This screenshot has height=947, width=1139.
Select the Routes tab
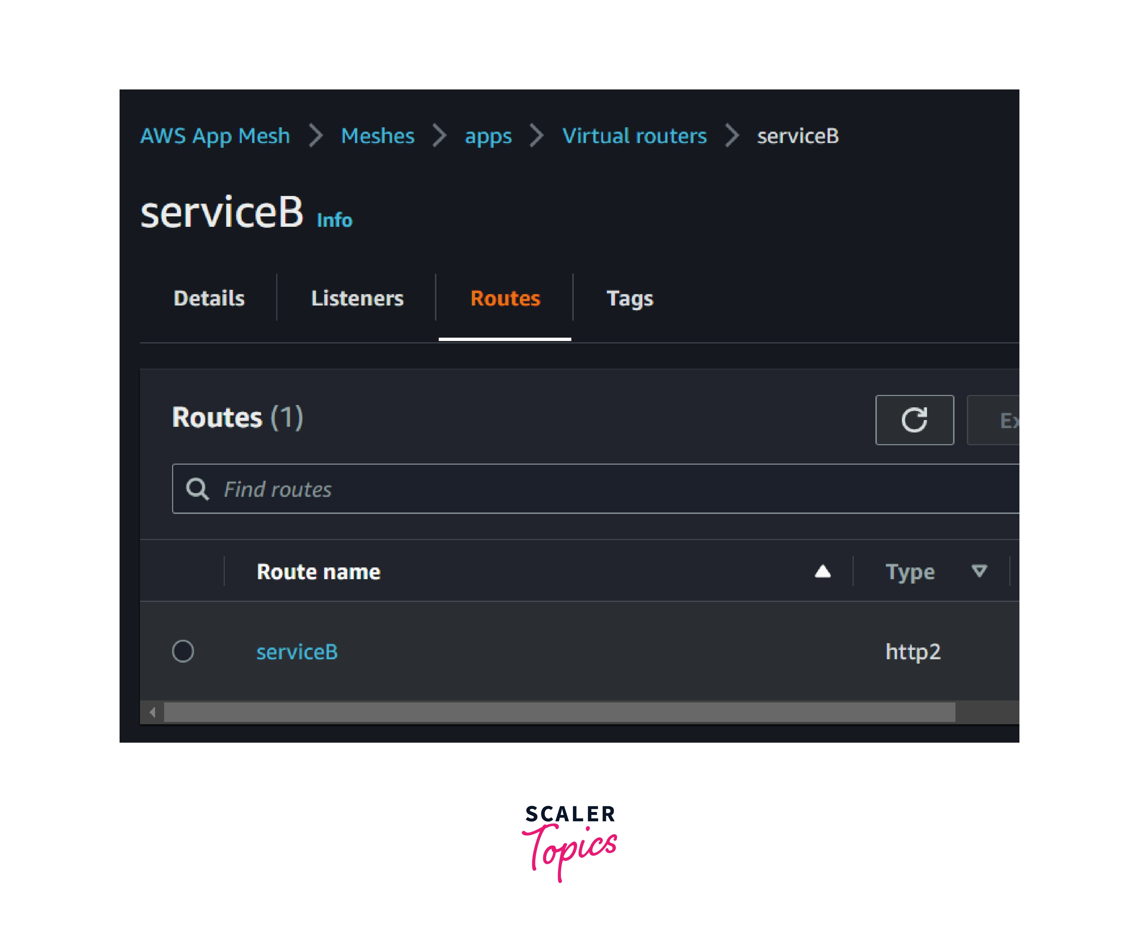(505, 298)
